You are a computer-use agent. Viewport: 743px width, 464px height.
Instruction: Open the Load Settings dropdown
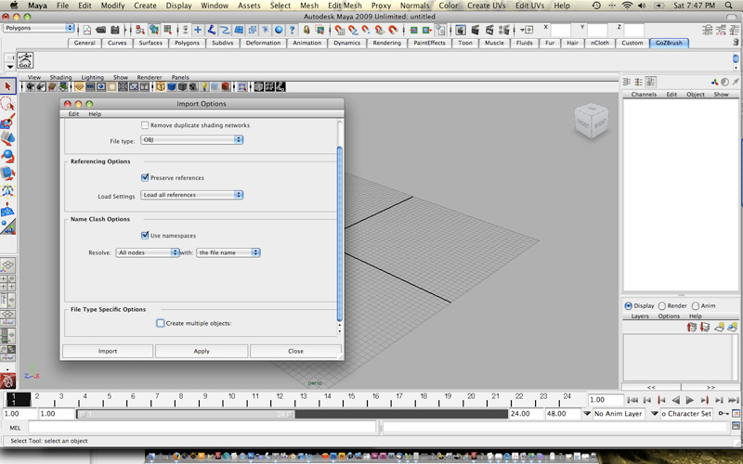pyautogui.click(x=192, y=195)
